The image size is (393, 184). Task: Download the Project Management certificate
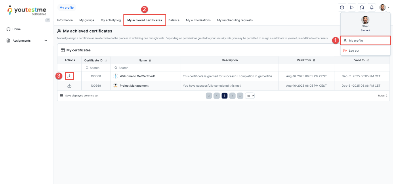click(x=69, y=86)
